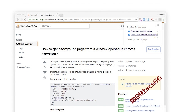Viewport: 180px width, 112px height.
Task: Click the blue puzzle-piece extension icon
Action: pyautogui.click(x=148, y=20)
